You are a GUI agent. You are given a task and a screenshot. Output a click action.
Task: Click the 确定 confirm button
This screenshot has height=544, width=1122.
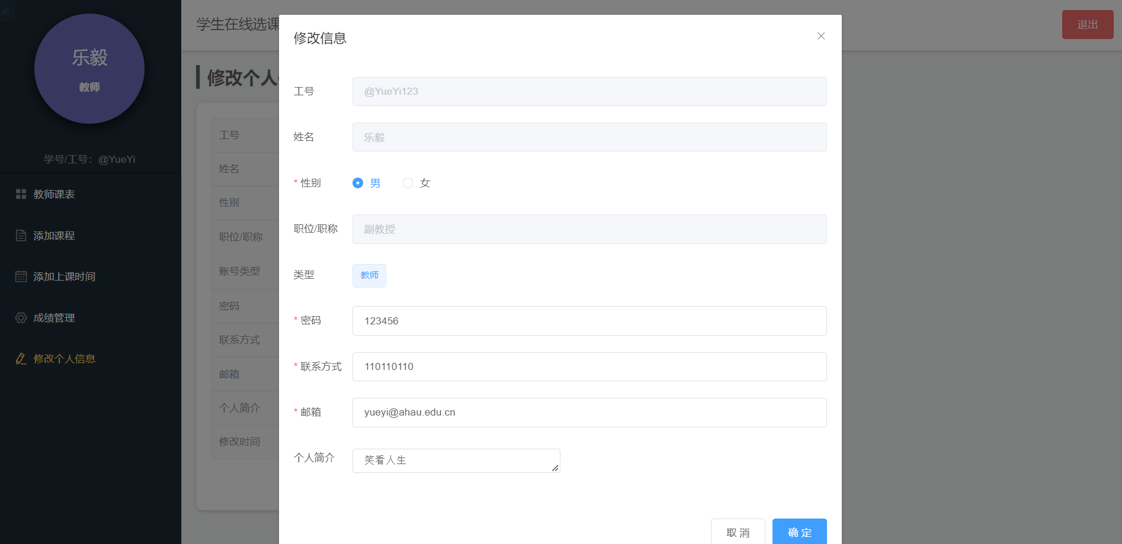click(799, 532)
